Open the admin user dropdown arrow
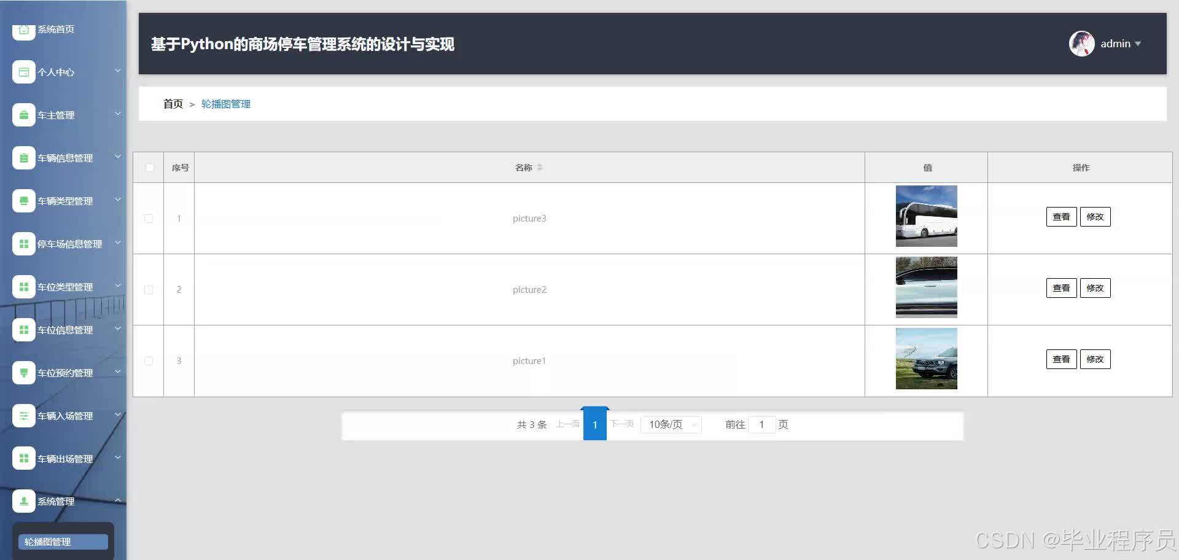Image resolution: width=1179 pixels, height=560 pixels. coord(1138,44)
